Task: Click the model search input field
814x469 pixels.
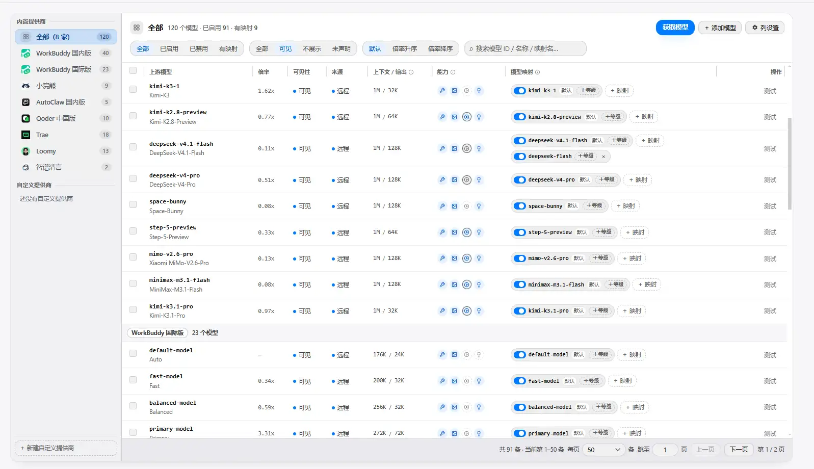Action: click(526, 49)
